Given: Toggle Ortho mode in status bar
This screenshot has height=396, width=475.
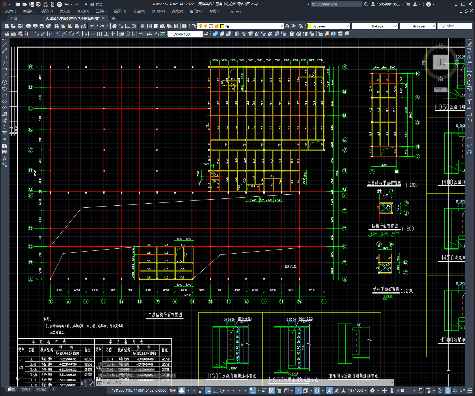Looking at the screenshot, I should pos(215,391).
